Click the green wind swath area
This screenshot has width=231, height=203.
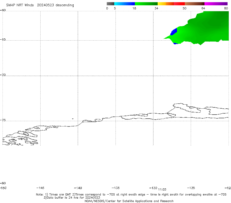(x=206, y=28)
